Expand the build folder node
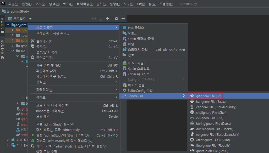This screenshot has height=153, width=269. 13,41
